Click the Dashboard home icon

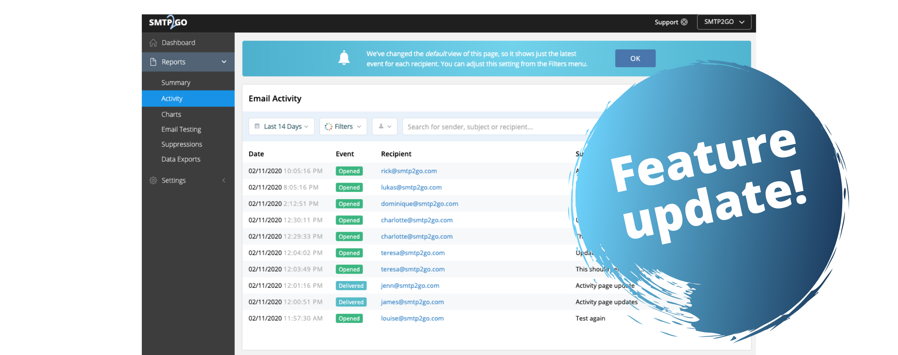coord(153,43)
